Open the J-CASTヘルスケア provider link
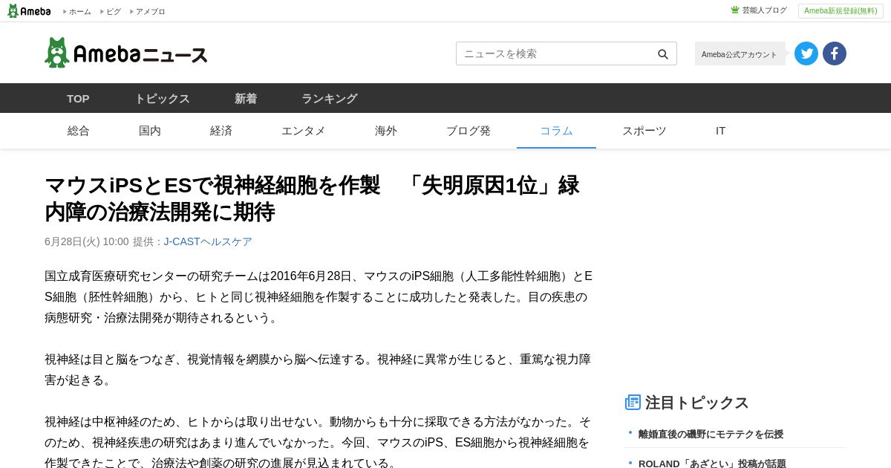 tap(208, 241)
